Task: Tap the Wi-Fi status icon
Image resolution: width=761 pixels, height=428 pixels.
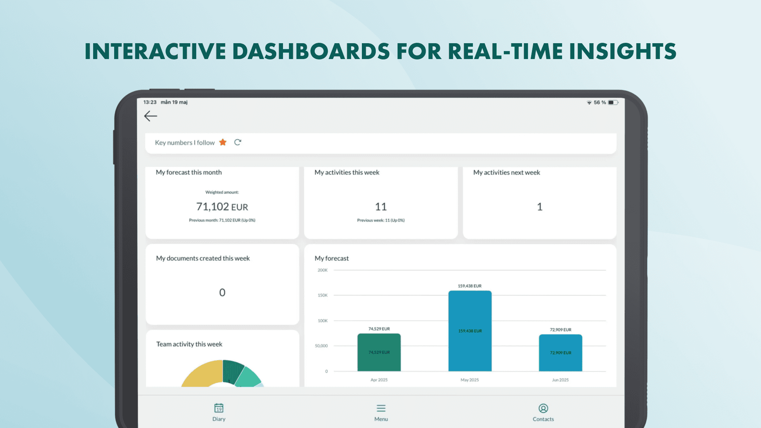Action: 589,103
